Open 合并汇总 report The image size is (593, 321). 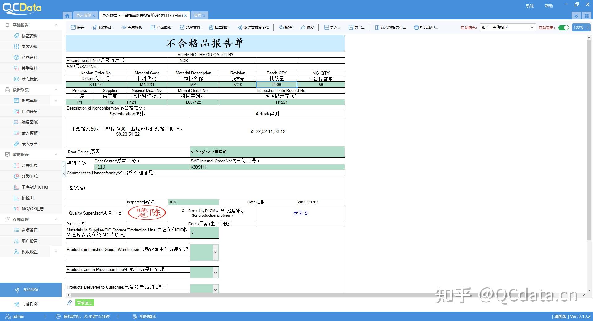tap(30, 165)
